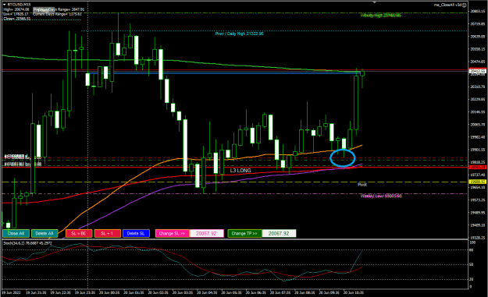This screenshot has height=297, width=488.
Task: Click the Current Days Range readout
Action: click(x=57, y=14)
